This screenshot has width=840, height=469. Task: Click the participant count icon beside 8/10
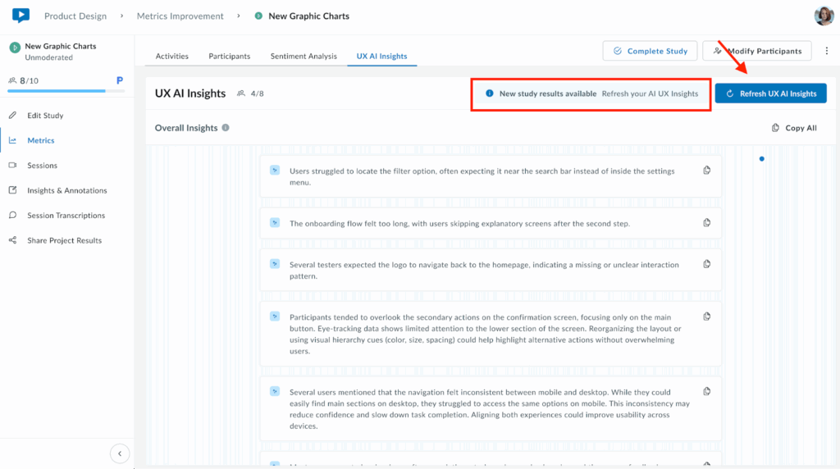click(x=12, y=80)
